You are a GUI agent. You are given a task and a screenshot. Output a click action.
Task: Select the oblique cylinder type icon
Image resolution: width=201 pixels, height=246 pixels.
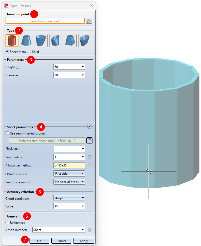56,40
